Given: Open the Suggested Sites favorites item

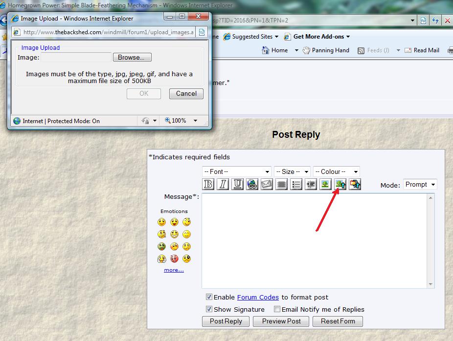Looking at the screenshot, I should [250, 37].
